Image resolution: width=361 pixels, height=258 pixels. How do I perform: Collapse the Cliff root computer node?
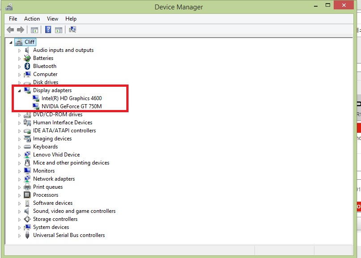click(11, 42)
